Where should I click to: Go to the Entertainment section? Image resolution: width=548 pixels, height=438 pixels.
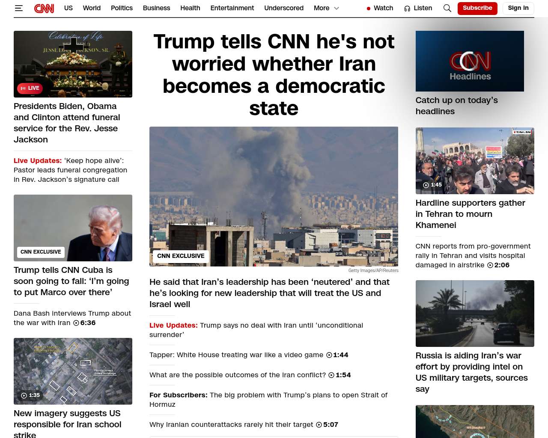(x=232, y=8)
